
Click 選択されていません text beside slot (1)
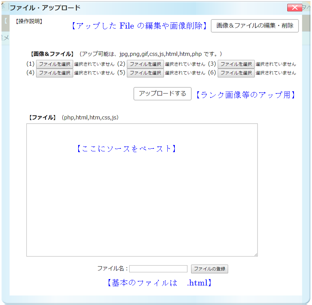pyautogui.click(x=94, y=64)
